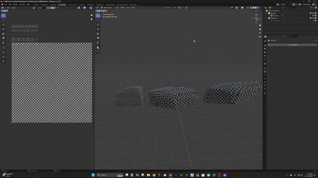Switch to rendered viewport shading
Image resolution: width=318 pixels, height=178 pixels.
258,8
